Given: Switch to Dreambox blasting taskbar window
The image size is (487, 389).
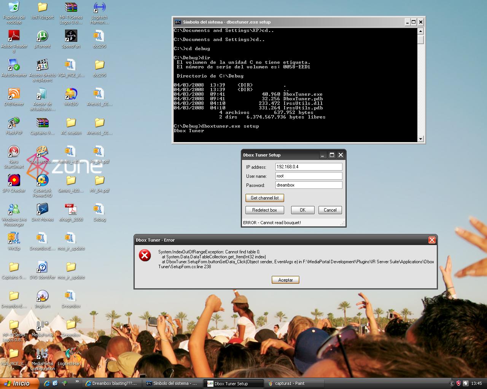Looking at the screenshot, I should [x=111, y=384].
